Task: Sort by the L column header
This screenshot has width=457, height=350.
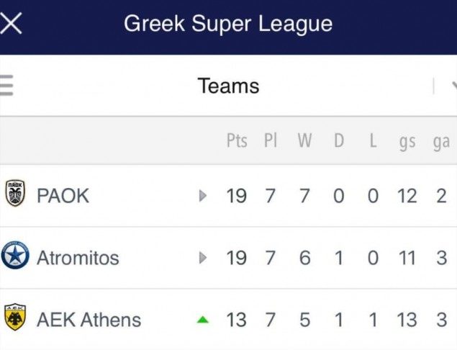Action: click(x=373, y=141)
